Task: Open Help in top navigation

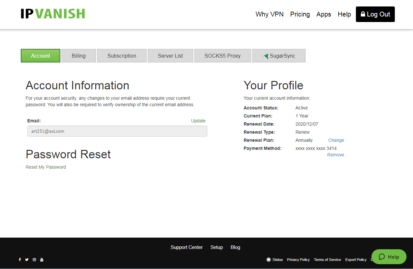Action: pyautogui.click(x=344, y=14)
